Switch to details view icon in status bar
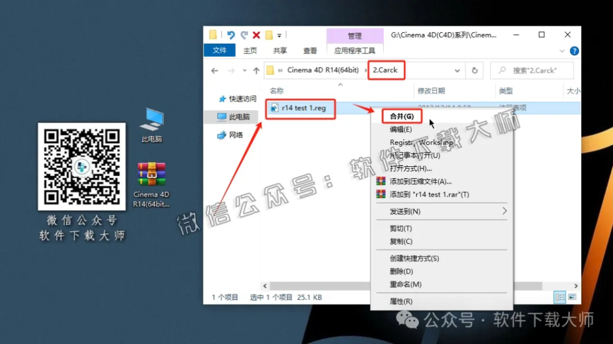The height and width of the screenshot is (344, 613). pos(560,297)
